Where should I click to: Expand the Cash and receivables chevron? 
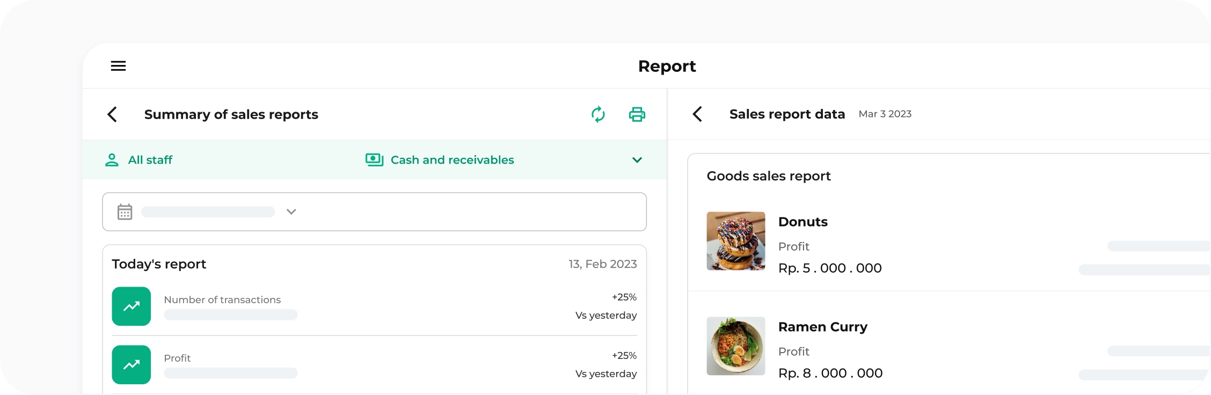point(637,160)
